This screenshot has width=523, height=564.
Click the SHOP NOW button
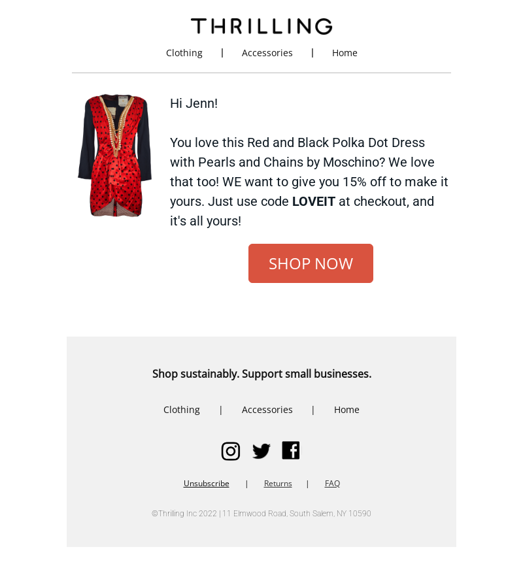coord(311,263)
